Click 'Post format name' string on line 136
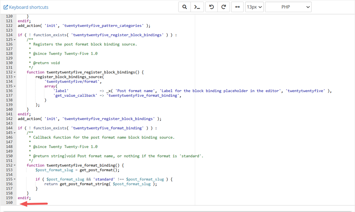The image size is (355, 212). point(135,91)
